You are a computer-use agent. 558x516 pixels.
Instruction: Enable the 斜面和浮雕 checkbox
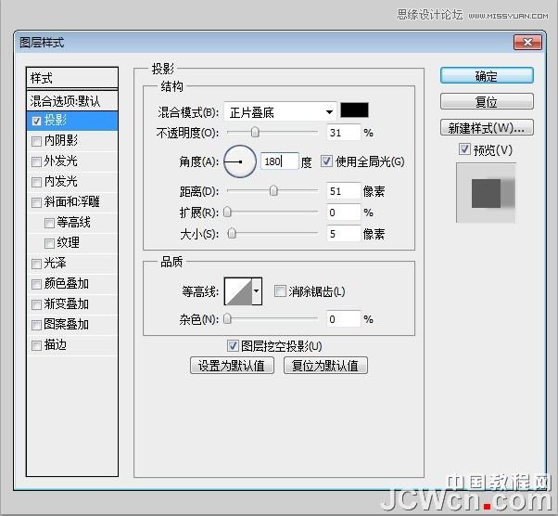36,202
